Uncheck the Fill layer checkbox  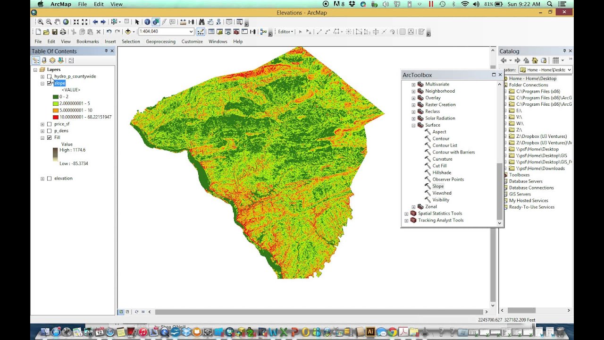[x=50, y=138]
